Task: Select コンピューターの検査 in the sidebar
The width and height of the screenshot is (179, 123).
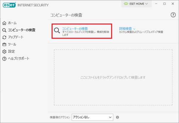Action: [21, 30]
